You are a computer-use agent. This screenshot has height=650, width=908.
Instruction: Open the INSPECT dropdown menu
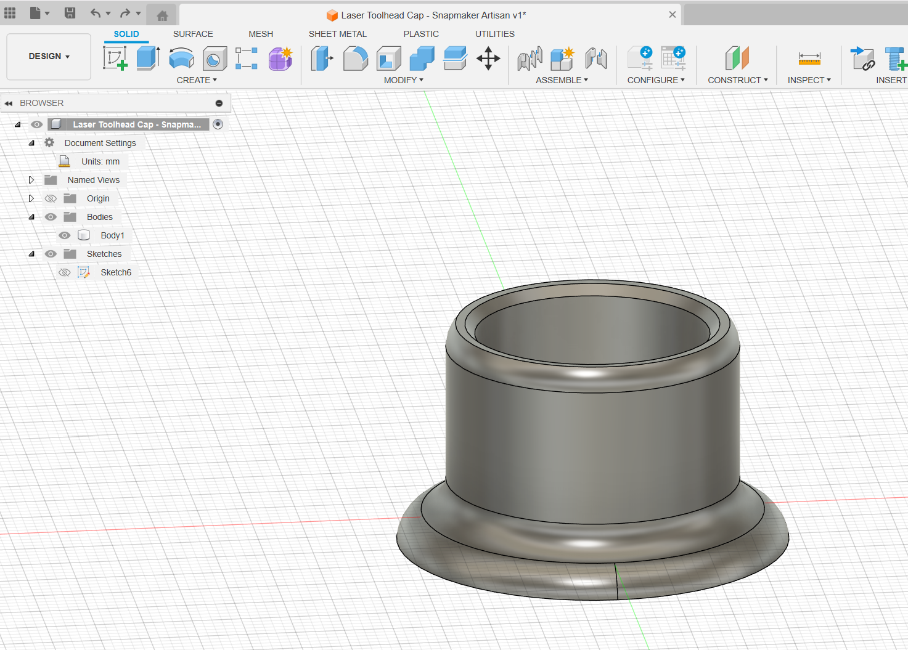click(x=809, y=80)
